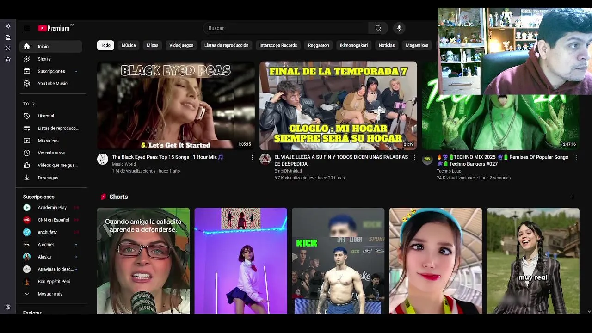Select the Noticias filter chip
This screenshot has width=592, height=333.
[387, 45]
